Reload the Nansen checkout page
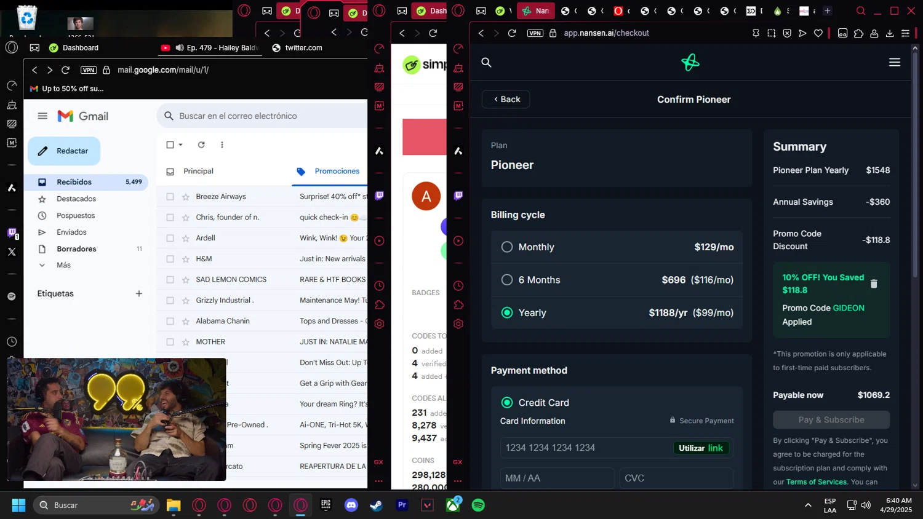Screen dimensions: 923x519 512,33
